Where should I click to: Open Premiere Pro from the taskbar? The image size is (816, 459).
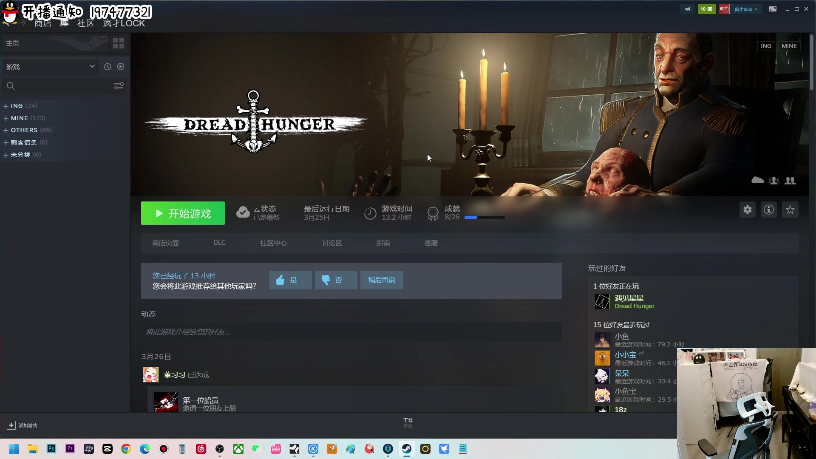(70, 449)
